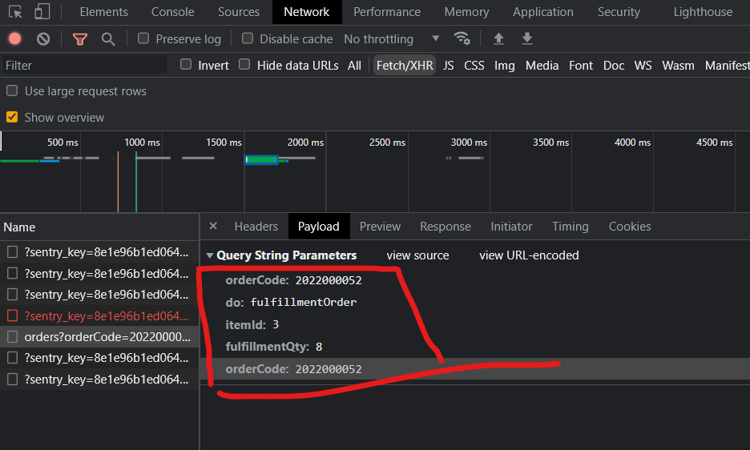The height and width of the screenshot is (450, 750).
Task: Open network search with magnifier icon
Action: pyautogui.click(x=108, y=38)
